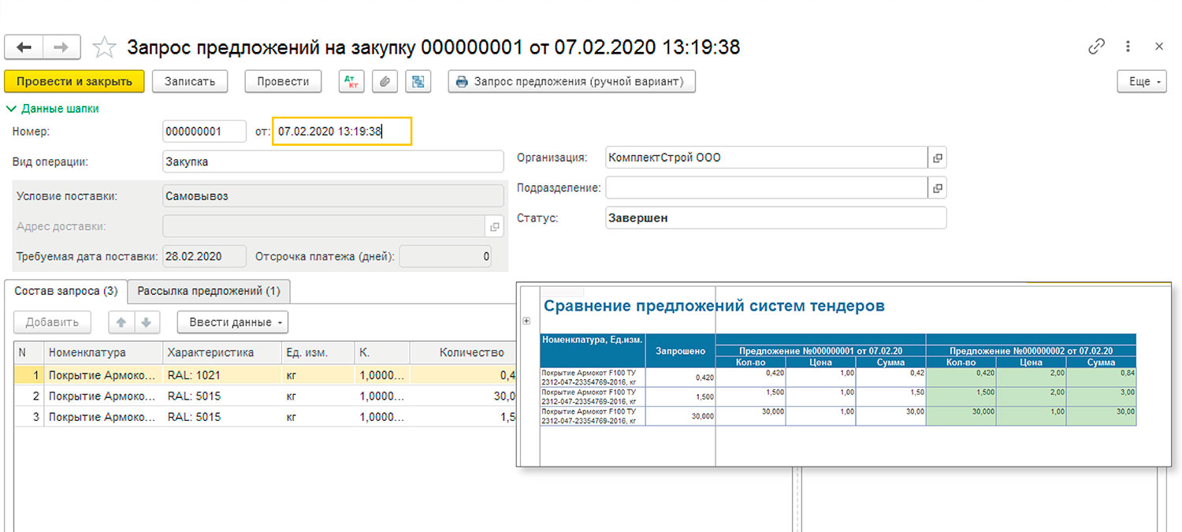The image size is (1182, 532).
Task: Click the Записать button
Action: point(189,81)
